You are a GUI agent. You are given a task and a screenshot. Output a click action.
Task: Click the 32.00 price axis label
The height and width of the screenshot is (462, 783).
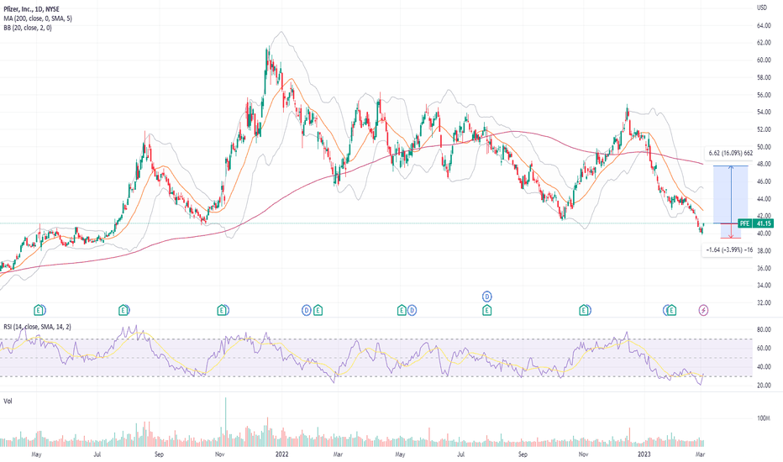764,302
